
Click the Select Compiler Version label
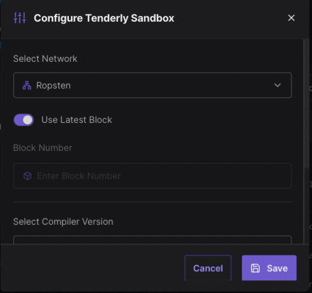[x=63, y=222]
